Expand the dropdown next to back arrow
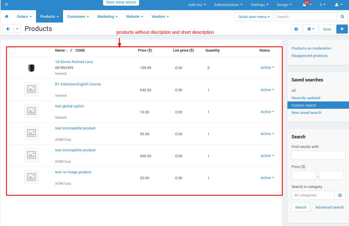This screenshot has width=349, height=226. pos(17,29)
